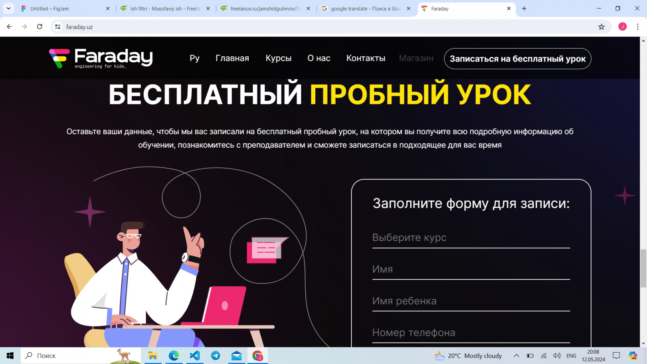Image resolution: width=647 pixels, height=364 pixels.
Task: View site information icon in address bar
Action: click(58, 27)
